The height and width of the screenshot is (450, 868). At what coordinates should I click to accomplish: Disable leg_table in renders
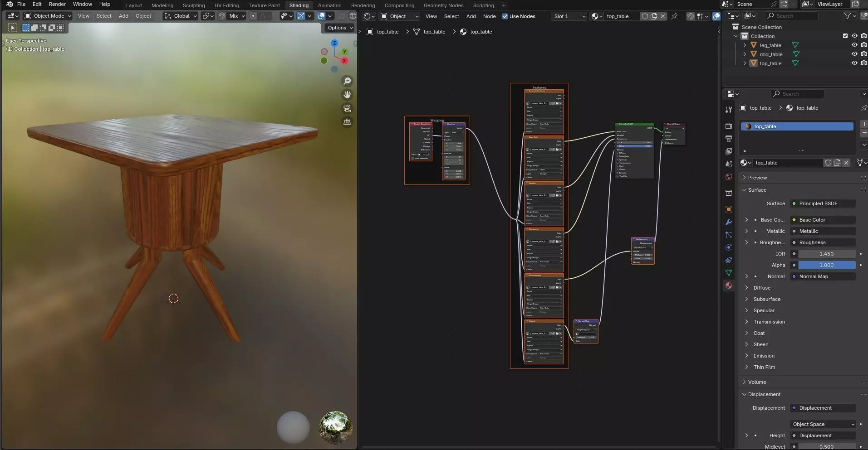[863, 45]
